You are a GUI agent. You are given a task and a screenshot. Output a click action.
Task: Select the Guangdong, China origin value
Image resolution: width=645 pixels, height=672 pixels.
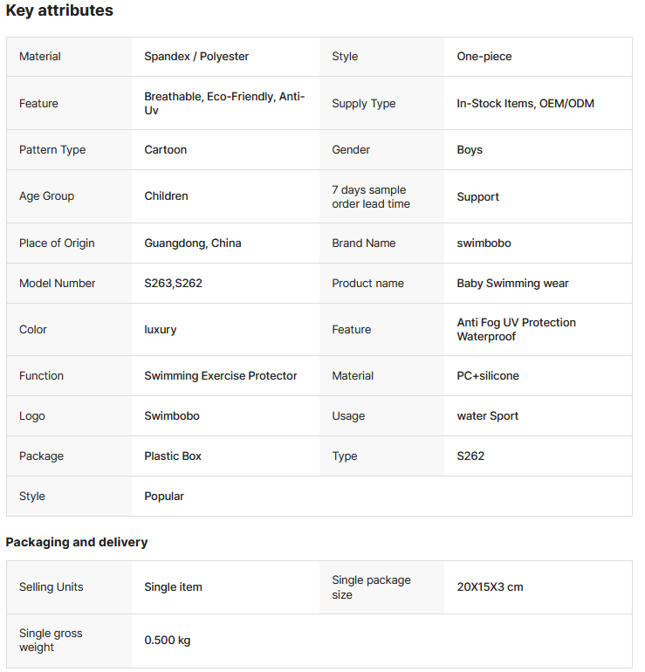coord(193,243)
